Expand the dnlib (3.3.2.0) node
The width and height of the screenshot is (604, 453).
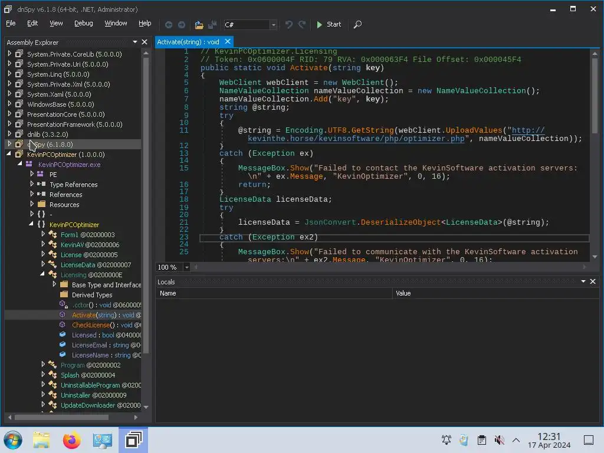tap(9, 134)
